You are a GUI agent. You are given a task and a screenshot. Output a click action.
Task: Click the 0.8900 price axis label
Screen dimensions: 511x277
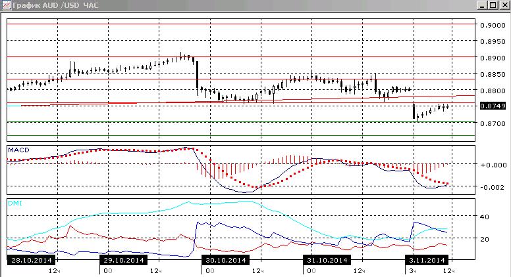(x=493, y=58)
